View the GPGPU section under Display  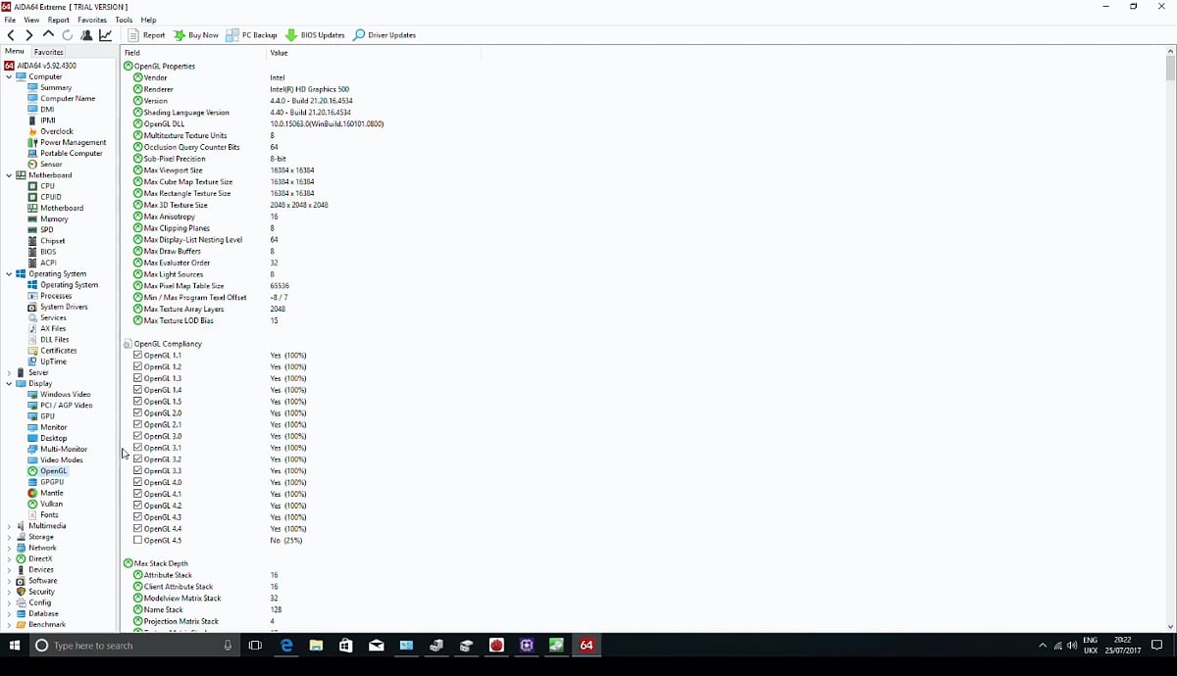pyautogui.click(x=54, y=481)
